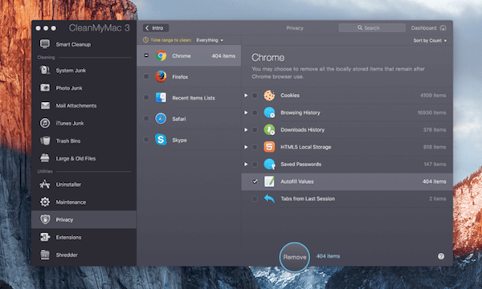482x289 pixels.
Task: Check the Browsing History checkbox
Action: point(255,112)
